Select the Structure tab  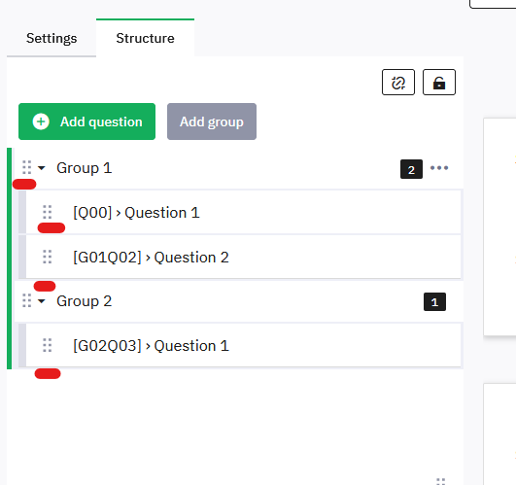145,38
